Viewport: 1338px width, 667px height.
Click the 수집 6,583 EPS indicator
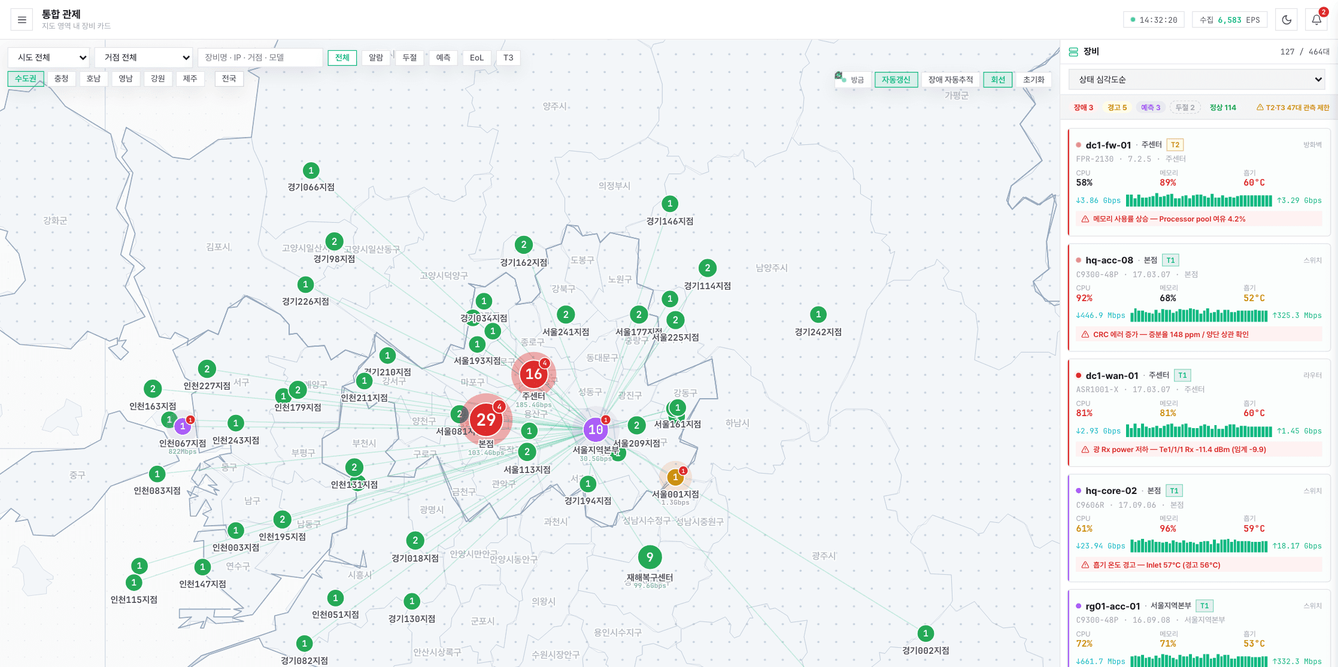click(x=1230, y=20)
